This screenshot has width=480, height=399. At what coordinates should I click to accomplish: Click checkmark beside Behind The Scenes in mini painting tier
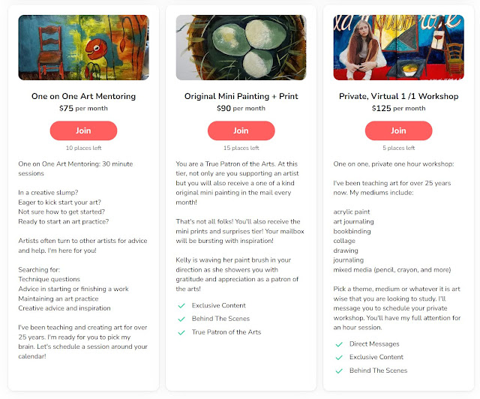click(181, 319)
